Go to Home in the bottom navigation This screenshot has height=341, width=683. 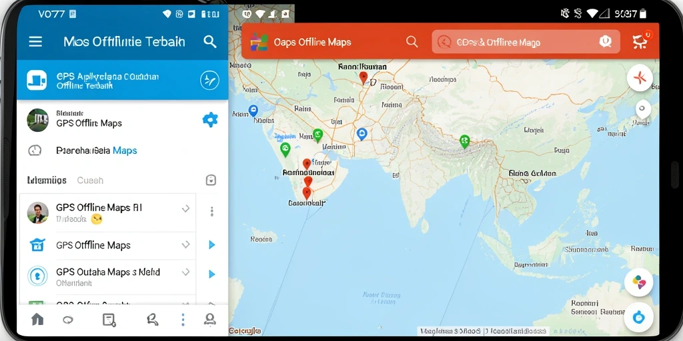[x=37, y=320]
